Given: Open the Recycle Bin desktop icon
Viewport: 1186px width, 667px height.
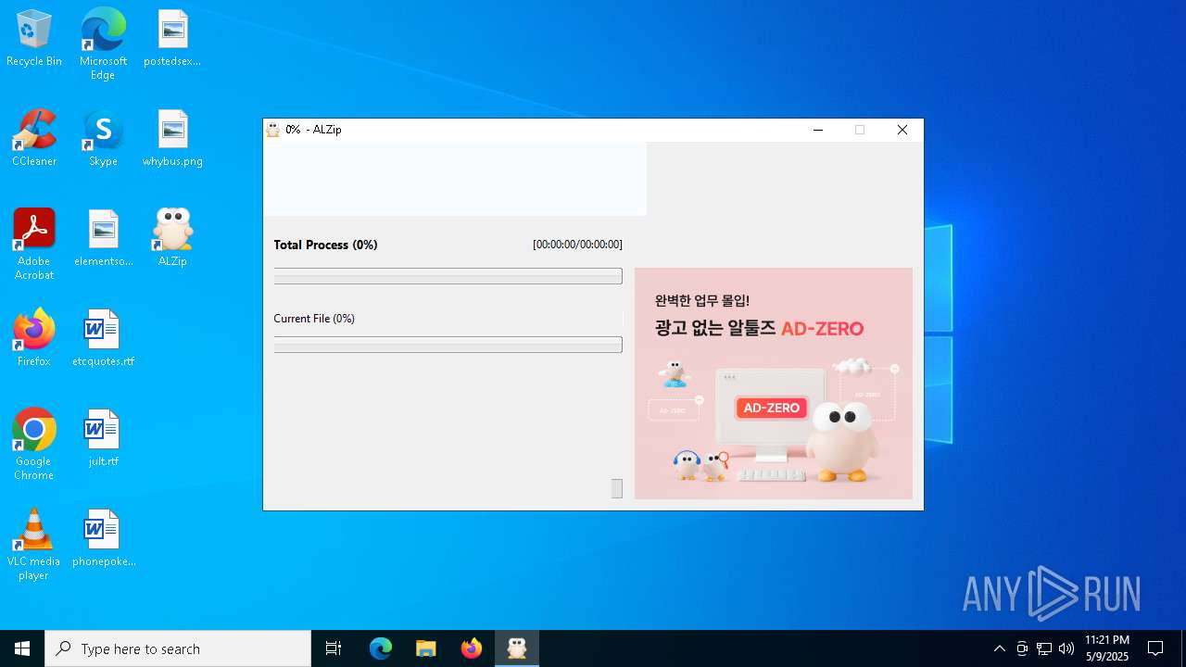Looking at the screenshot, I should coord(34,39).
